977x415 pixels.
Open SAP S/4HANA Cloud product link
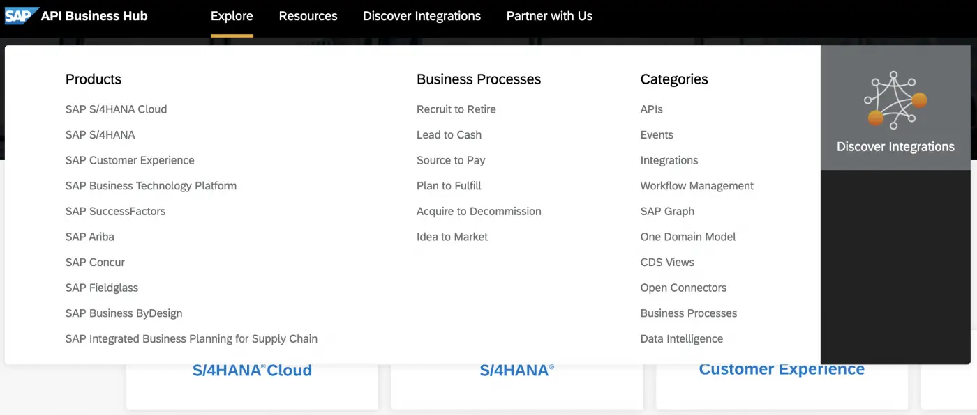point(116,109)
